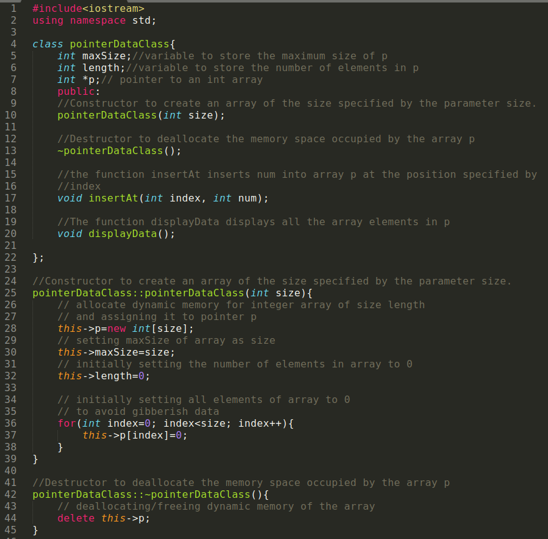Click the 'this->length=0;' statement
The height and width of the screenshot is (539, 548).
point(103,376)
